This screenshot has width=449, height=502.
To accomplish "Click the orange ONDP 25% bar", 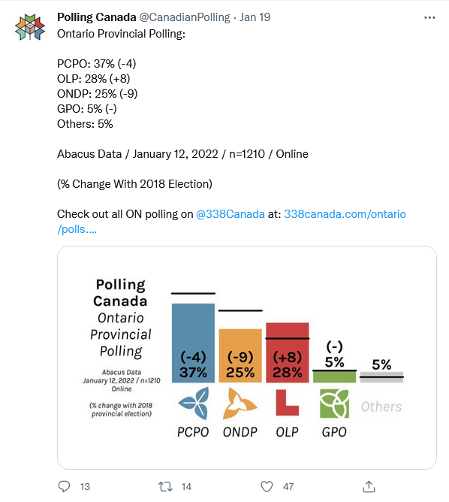I will click(240, 355).
